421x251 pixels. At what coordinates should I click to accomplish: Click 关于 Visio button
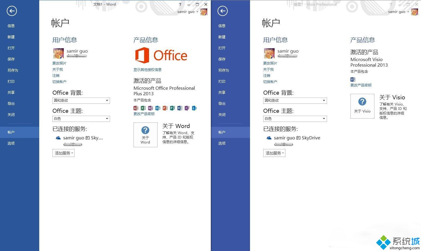point(362,106)
